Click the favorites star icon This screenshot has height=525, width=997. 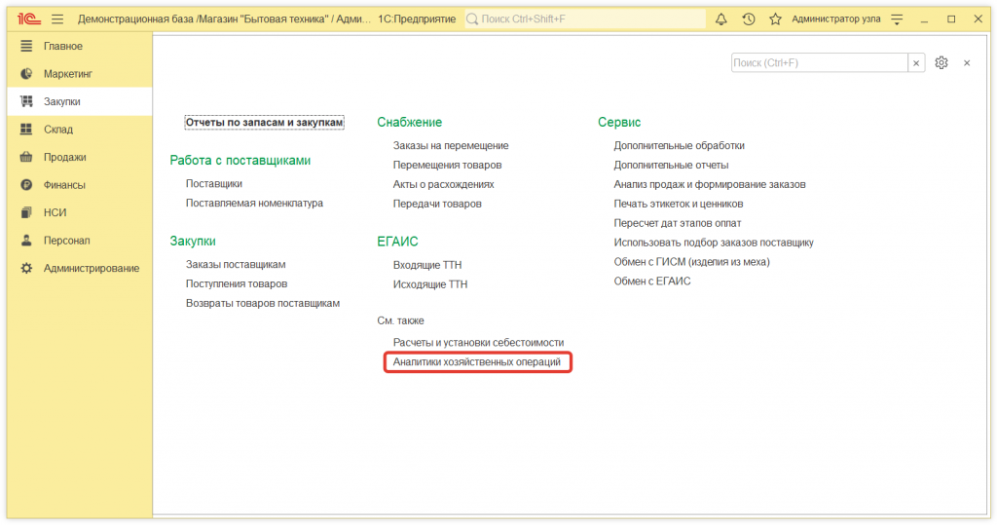pyautogui.click(x=775, y=19)
